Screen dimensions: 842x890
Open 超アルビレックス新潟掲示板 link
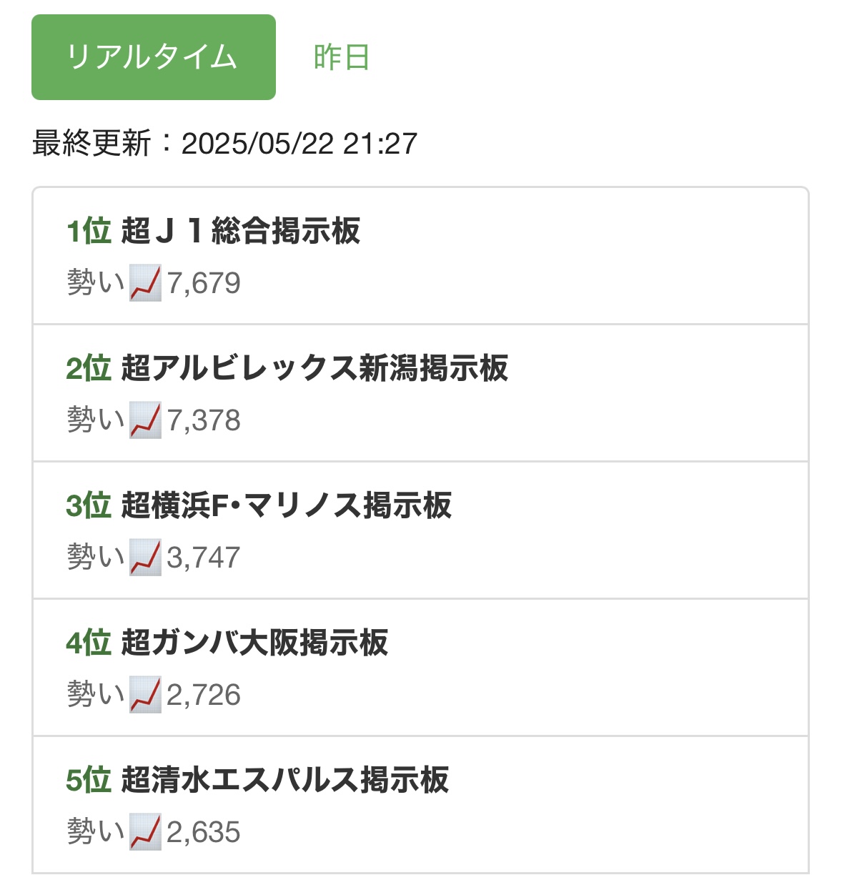coord(314,368)
